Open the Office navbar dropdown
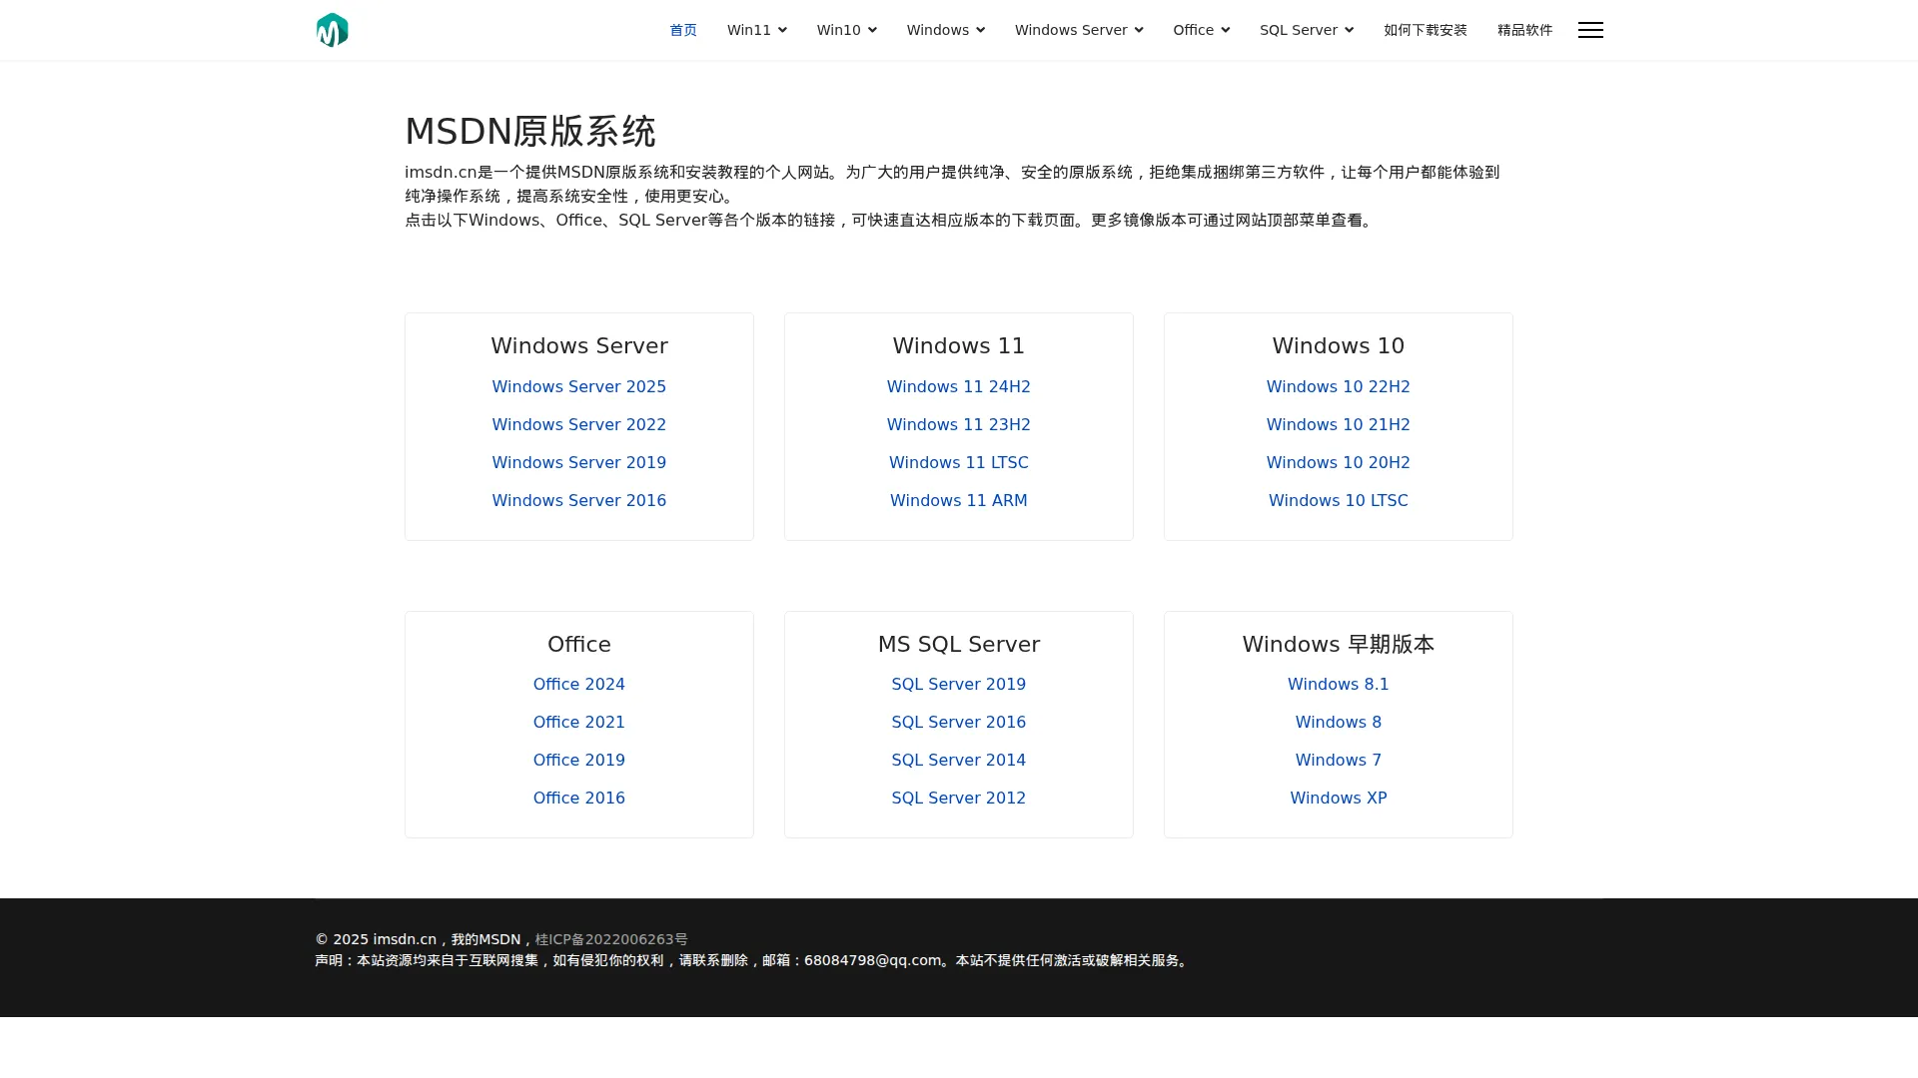Screen dimensions: 1918x1078 coord(1201,30)
